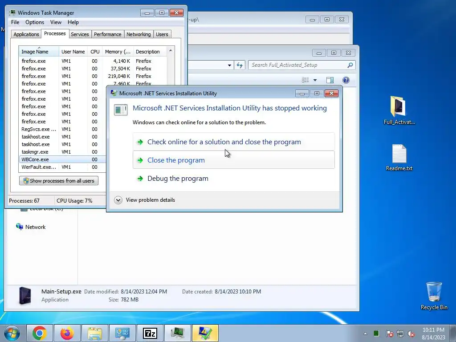Switch to the Users tab
Image resolution: width=456 pixels, height=342 pixels.
click(162, 34)
